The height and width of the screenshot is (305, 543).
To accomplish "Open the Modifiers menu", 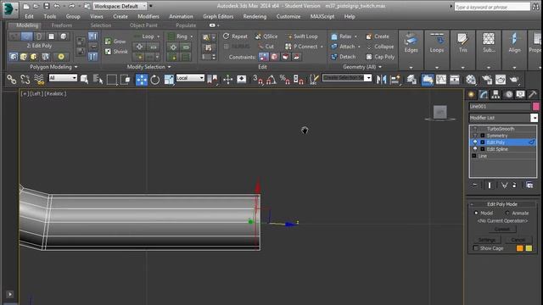I will [148, 16].
